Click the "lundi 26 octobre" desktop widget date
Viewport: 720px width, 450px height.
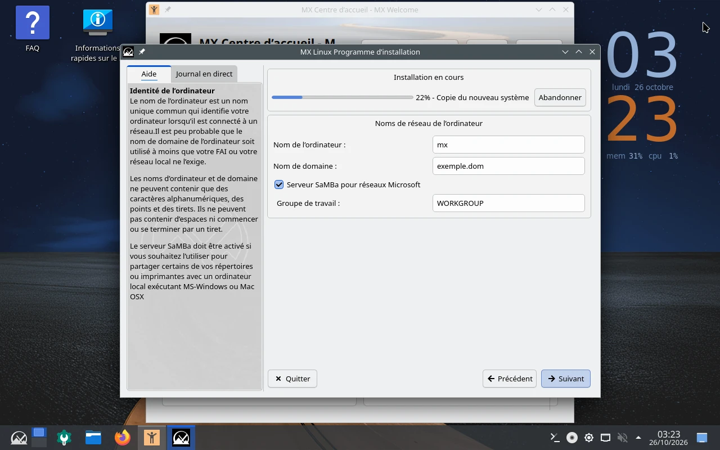642,87
